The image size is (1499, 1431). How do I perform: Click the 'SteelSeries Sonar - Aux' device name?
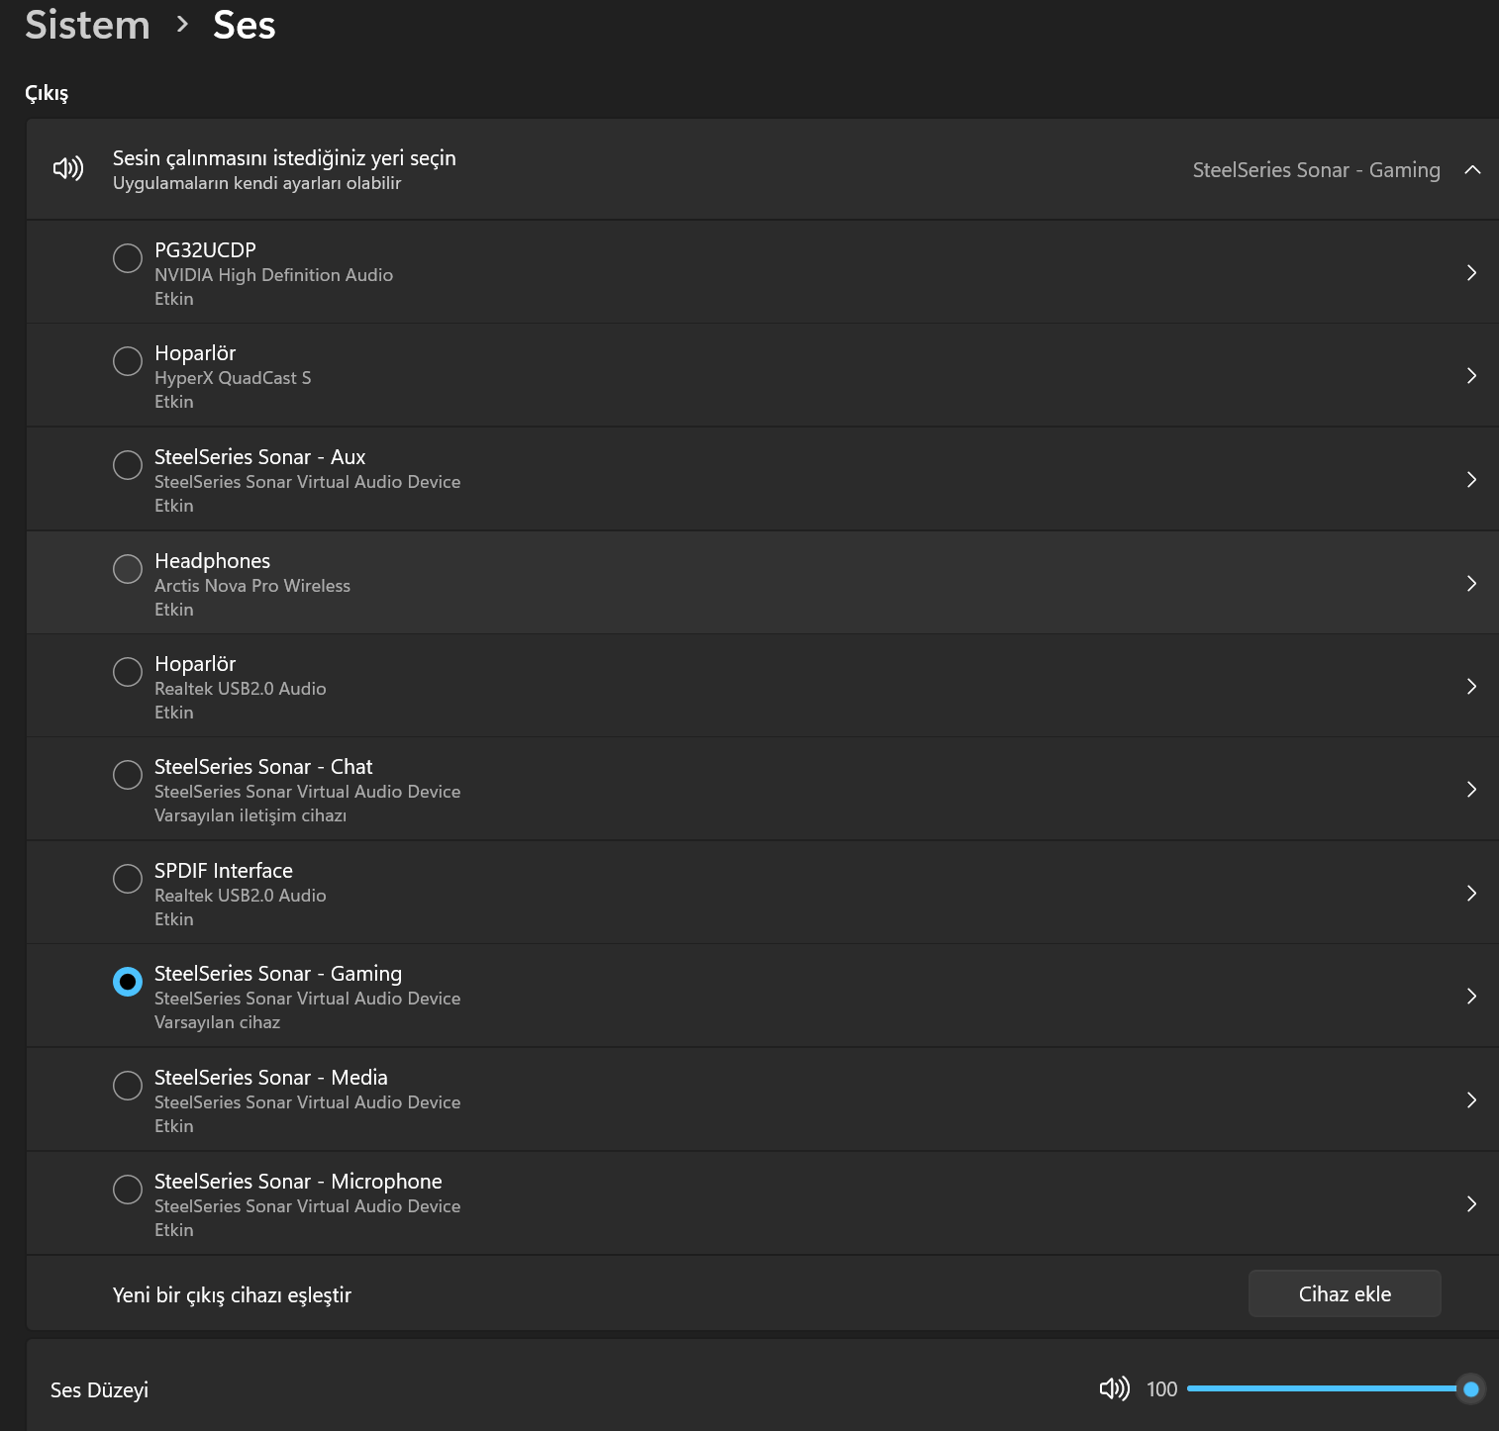(x=260, y=457)
